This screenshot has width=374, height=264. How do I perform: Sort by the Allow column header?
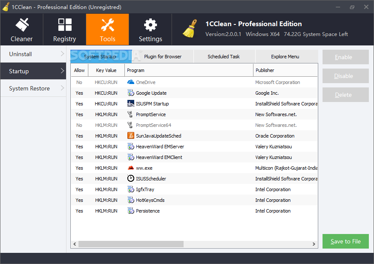(x=79, y=70)
